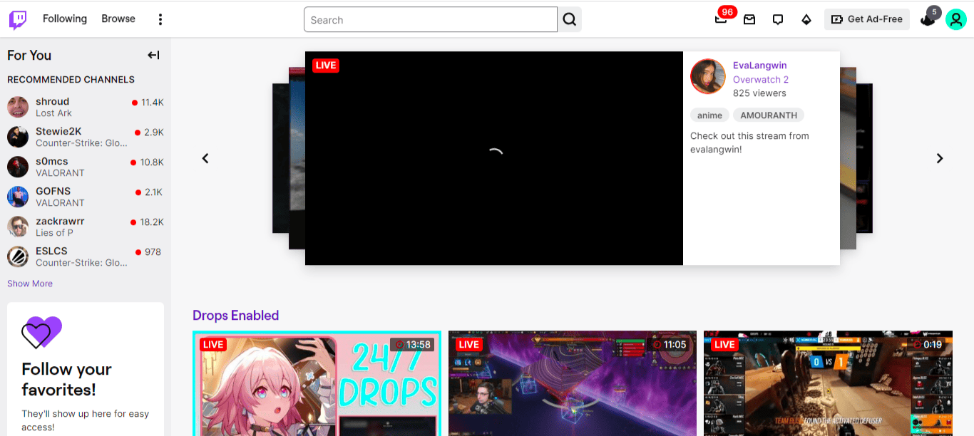Click the Get Ad-Free button
Viewport: 974px width, 436px height.
(867, 19)
